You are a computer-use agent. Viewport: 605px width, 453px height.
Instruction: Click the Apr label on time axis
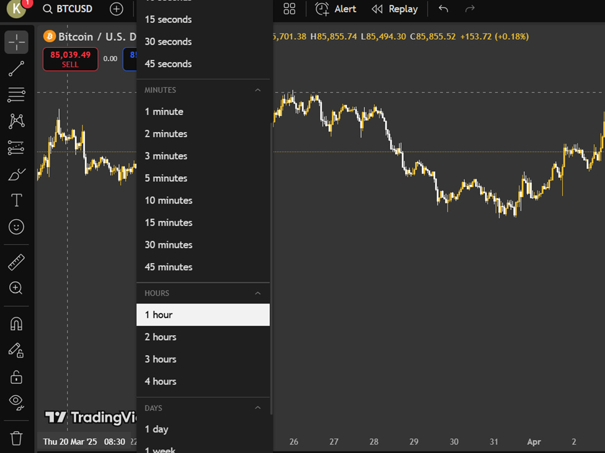coord(534,441)
